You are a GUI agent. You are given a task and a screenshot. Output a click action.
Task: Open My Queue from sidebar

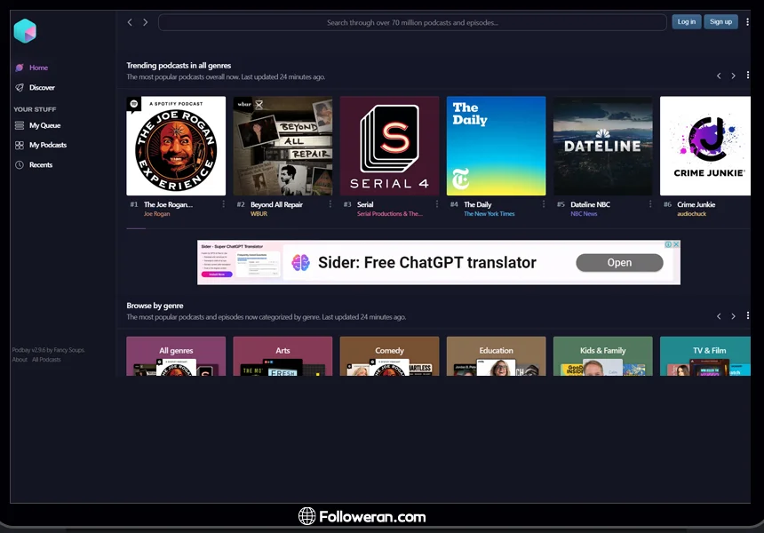[44, 125]
